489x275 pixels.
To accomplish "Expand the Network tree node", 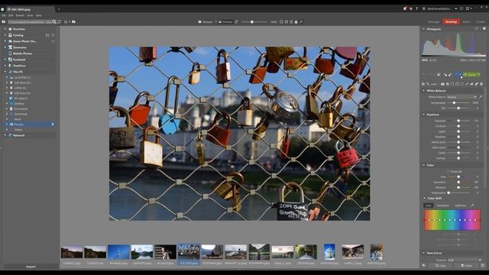I will click(5, 135).
